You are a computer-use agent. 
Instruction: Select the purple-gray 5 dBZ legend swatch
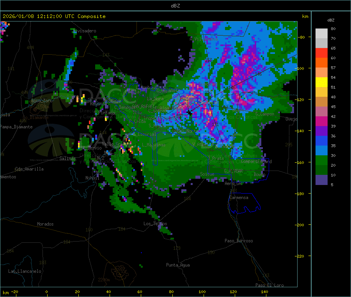[x=321, y=180]
